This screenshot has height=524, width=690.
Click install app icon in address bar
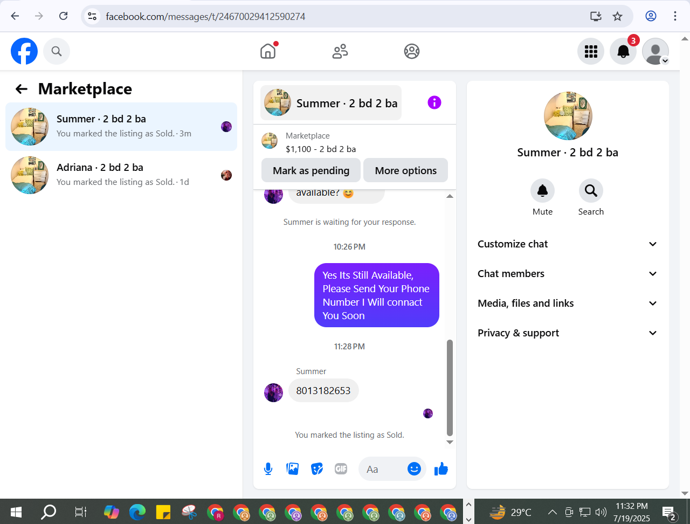(x=596, y=16)
